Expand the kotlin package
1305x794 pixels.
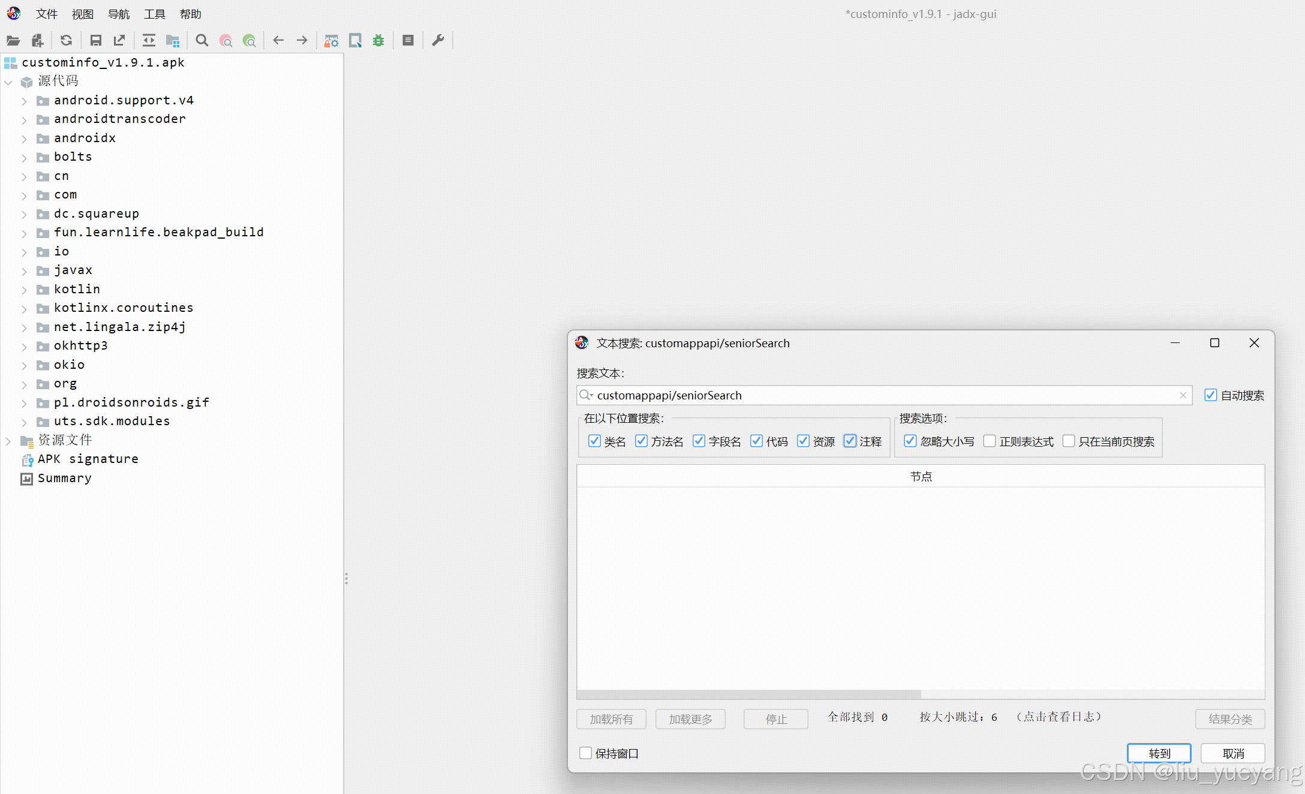tap(24, 290)
